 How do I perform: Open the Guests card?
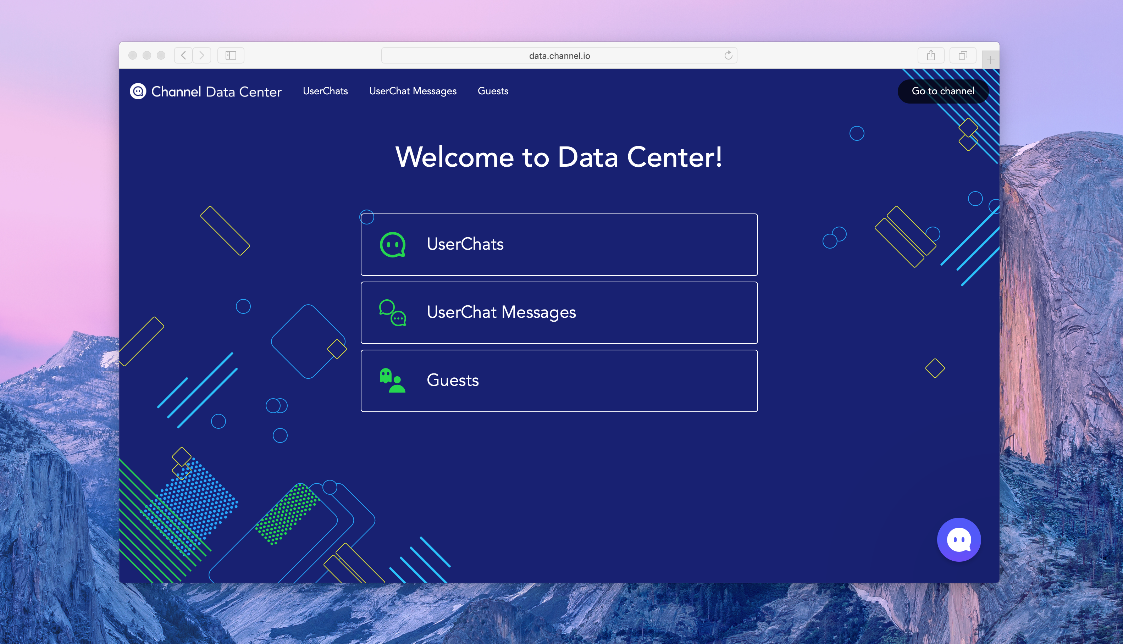pos(559,381)
